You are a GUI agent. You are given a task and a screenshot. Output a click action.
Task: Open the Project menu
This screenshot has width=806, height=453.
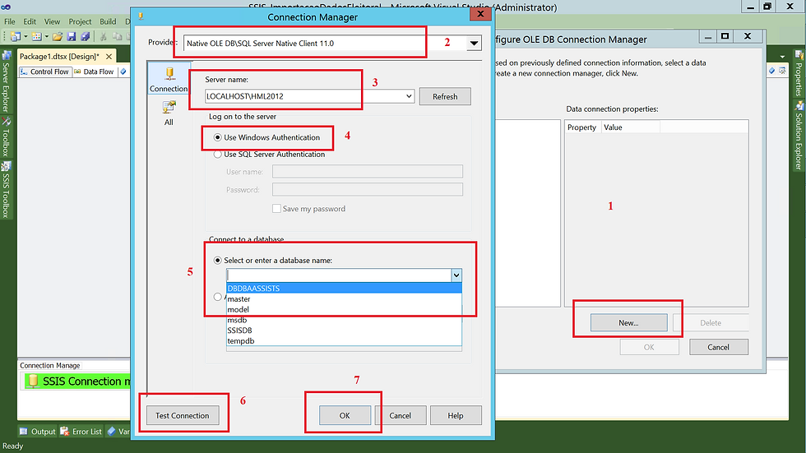point(81,21)
